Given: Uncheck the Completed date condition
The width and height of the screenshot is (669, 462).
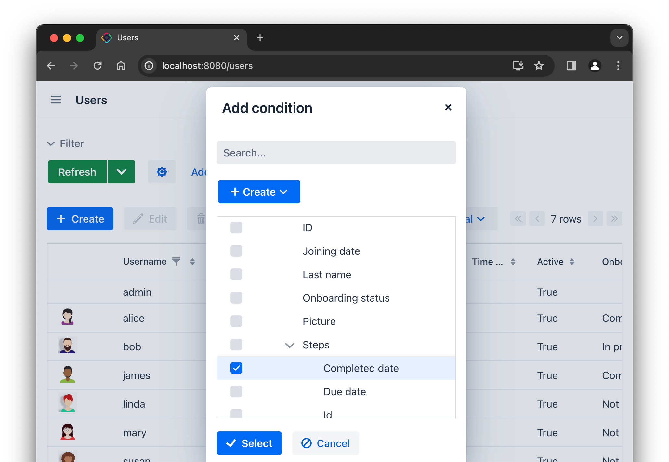Looking at the screenshot, I should pyautogui.click(x=236, y=368).
